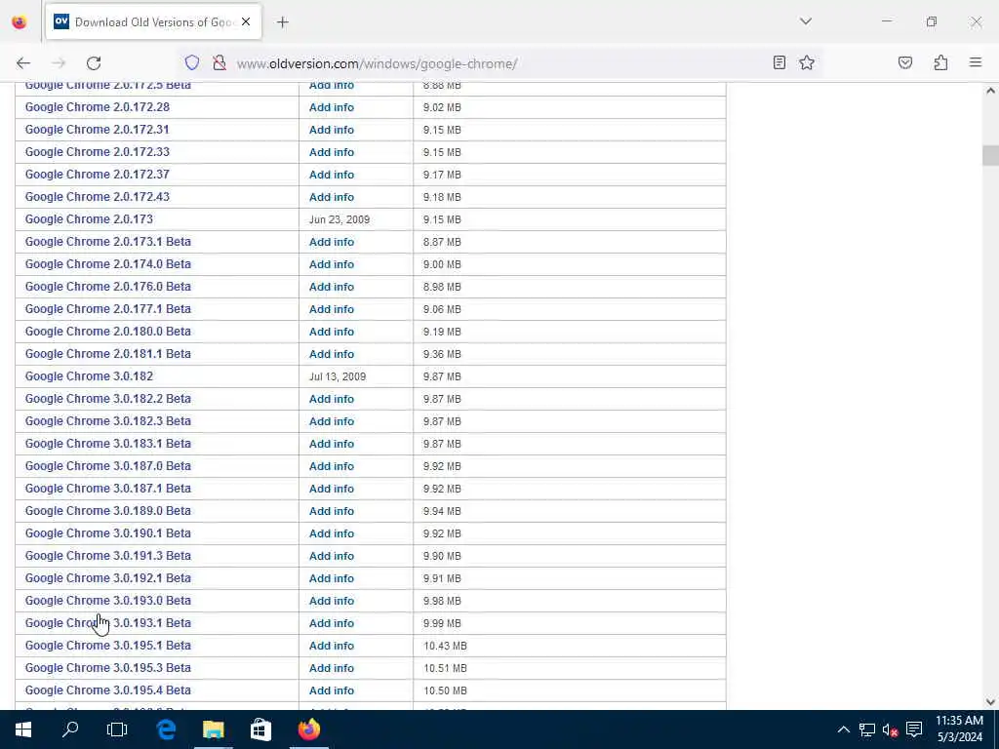999x749 pixels.
Task: Open Google Chrome 3.0.193.0 Beta link
Action: pos(107,600)
